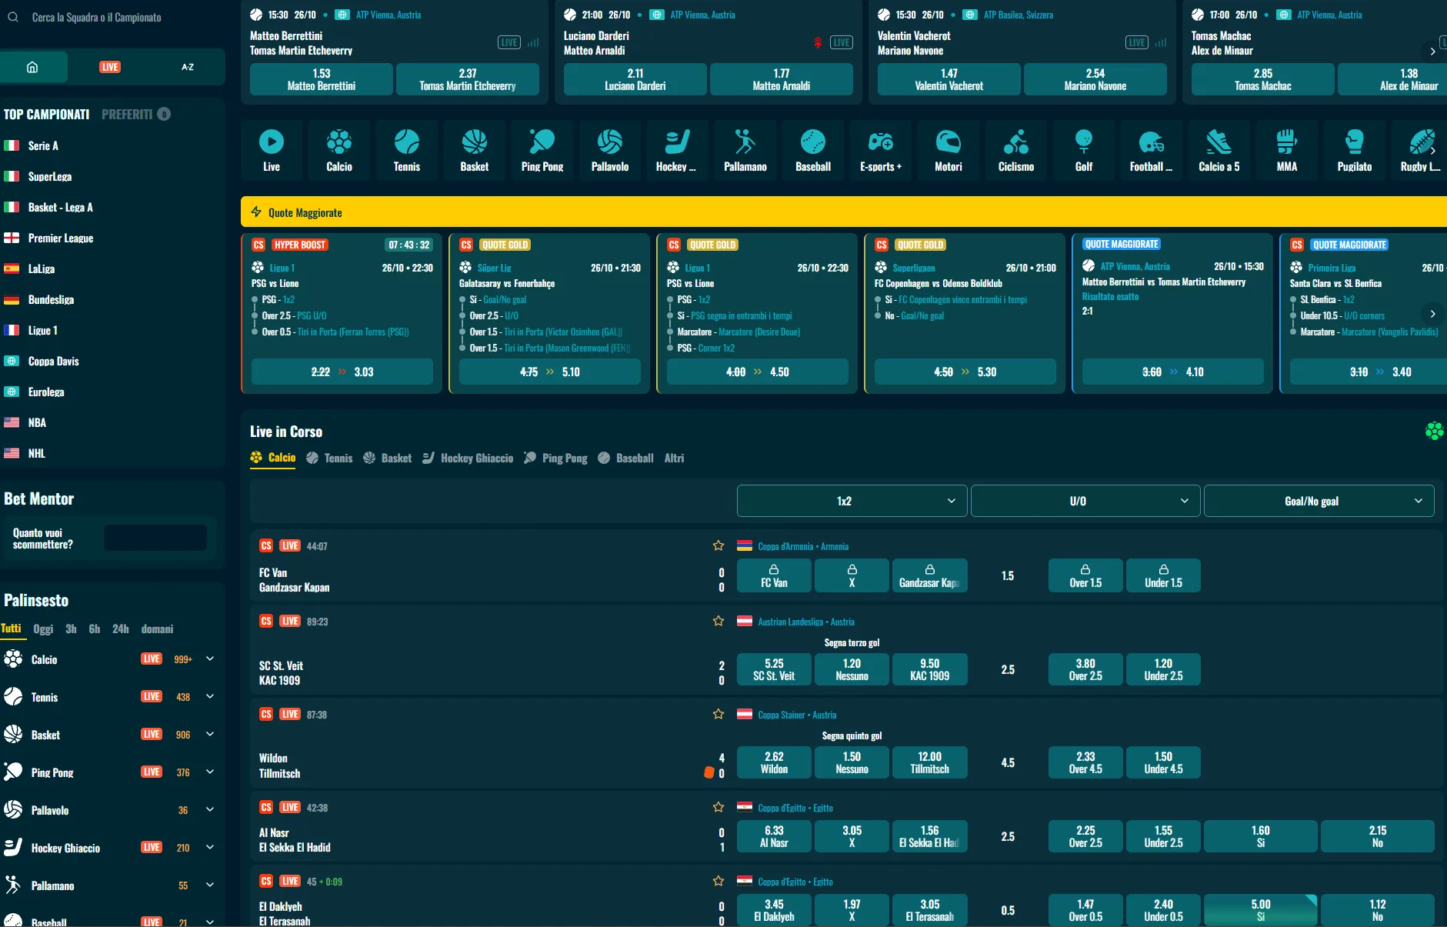The width and height of the screenshot is (1447, 927).
Task: Favorite the SC St. Veit match star
Action: (x=718, y=621)
